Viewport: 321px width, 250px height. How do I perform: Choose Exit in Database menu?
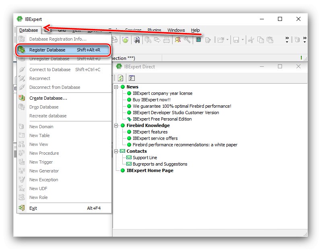click(64, 208)
